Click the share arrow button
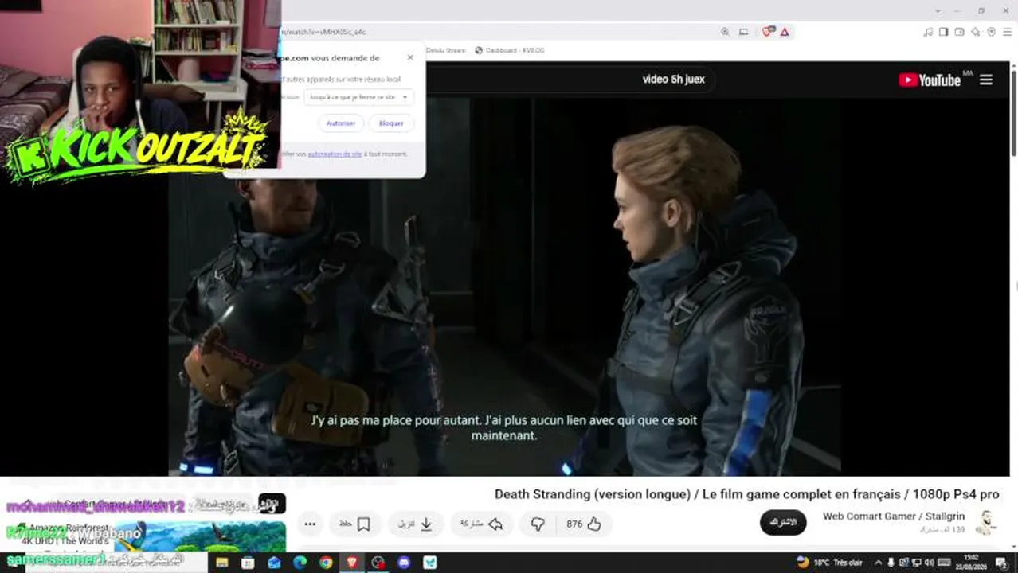Screen dimensions: 1018x573 (483, 524)
